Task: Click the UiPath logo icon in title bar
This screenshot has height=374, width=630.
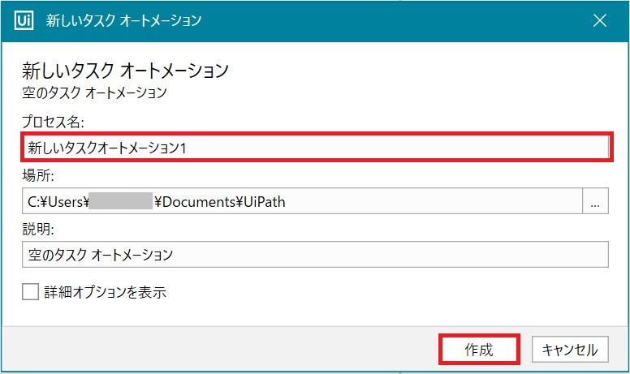Action: pyautogui.click(x=24, y=20)
